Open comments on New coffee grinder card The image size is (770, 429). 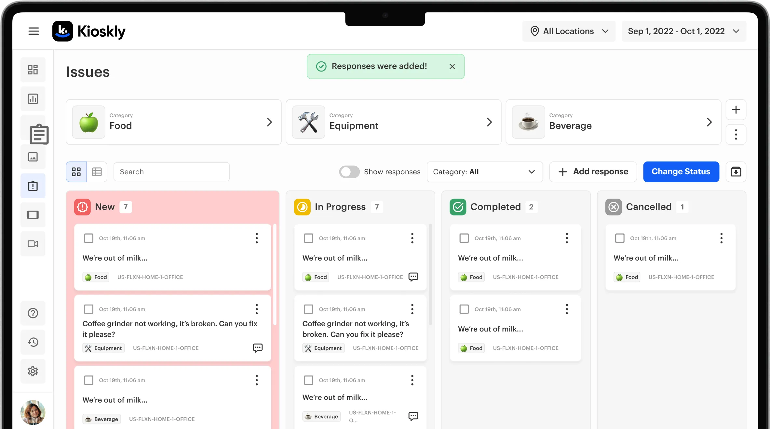pos(258,348)
